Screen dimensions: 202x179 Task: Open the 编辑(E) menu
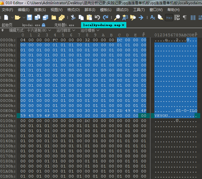[x=24, y=10]
